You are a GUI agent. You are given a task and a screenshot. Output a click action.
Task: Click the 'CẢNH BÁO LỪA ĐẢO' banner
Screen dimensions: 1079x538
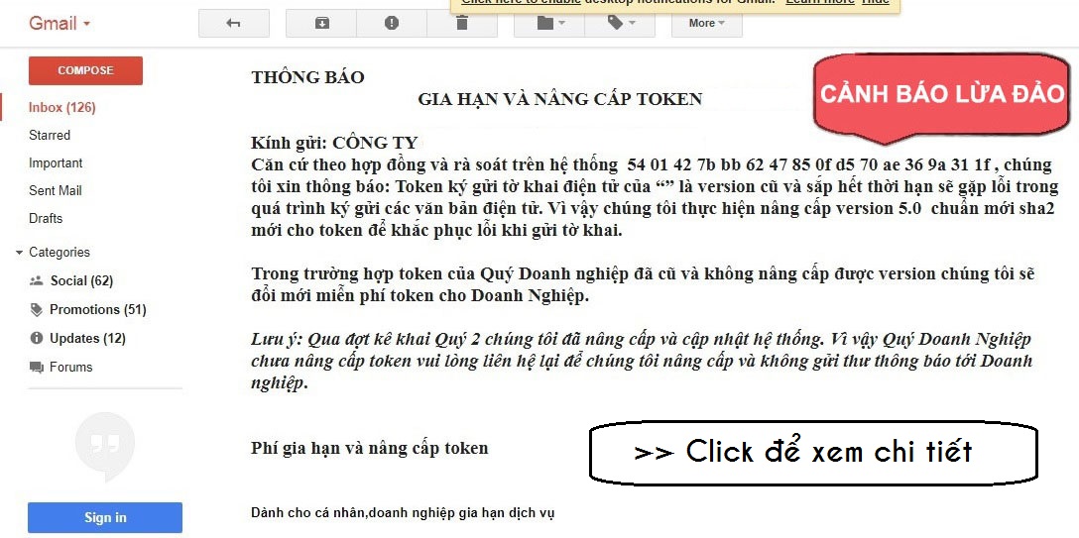tap(942, 96)
